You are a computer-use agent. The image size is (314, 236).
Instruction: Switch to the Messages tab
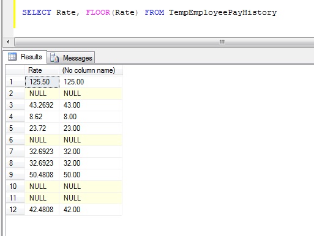coord(71,58)
